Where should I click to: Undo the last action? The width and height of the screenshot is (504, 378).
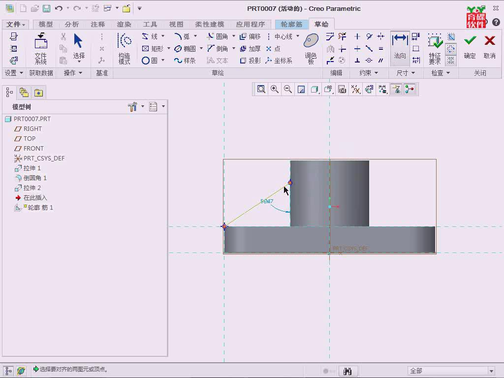59,8
